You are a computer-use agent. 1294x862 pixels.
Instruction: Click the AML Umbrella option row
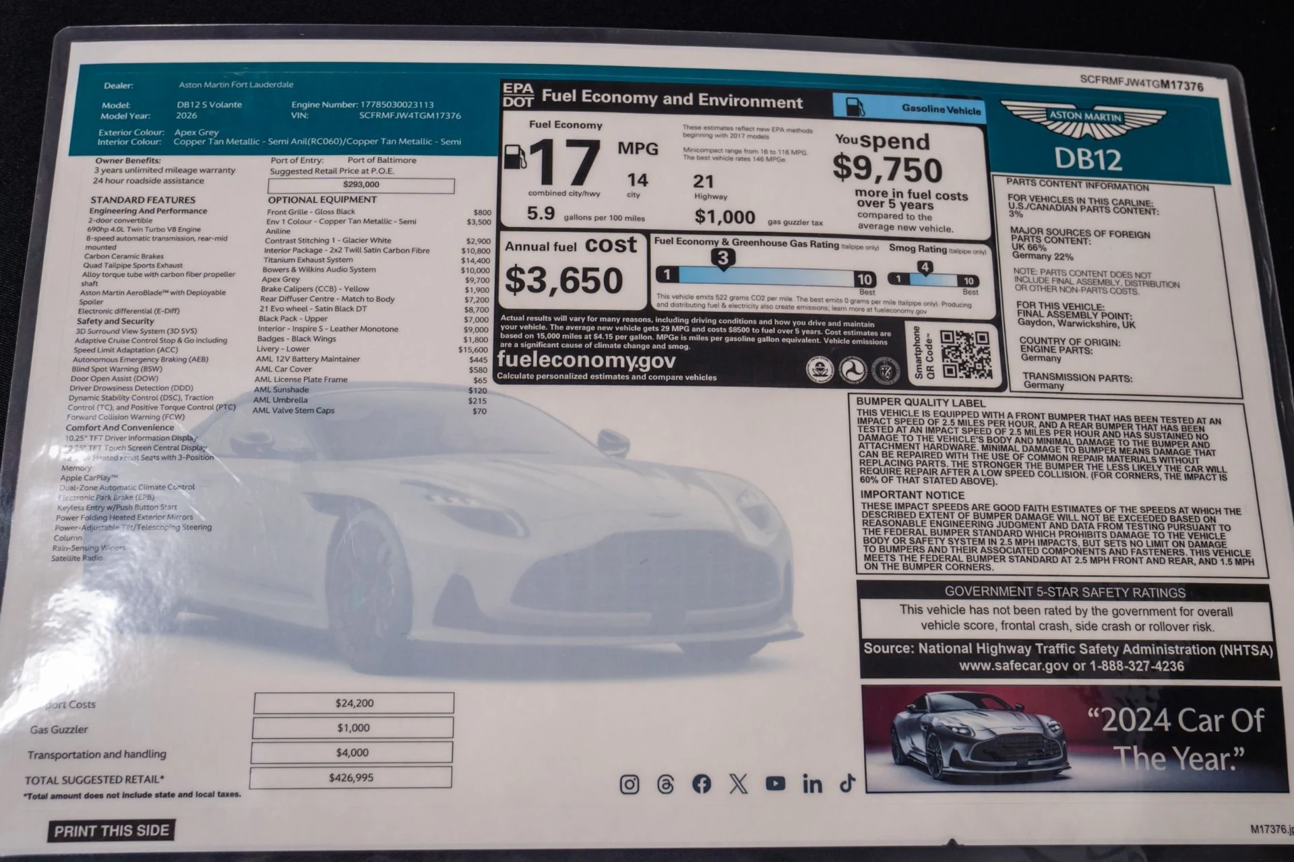point(369,400)
